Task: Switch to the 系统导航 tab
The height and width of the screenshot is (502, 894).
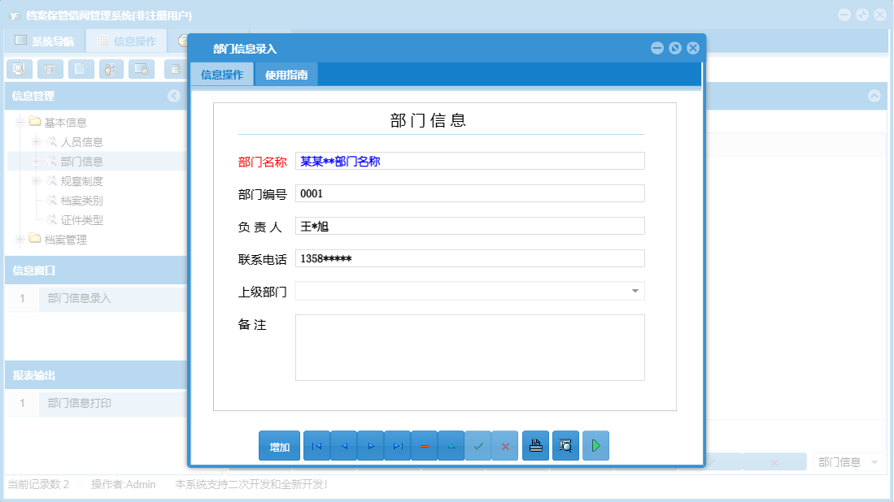Action: 49,39
